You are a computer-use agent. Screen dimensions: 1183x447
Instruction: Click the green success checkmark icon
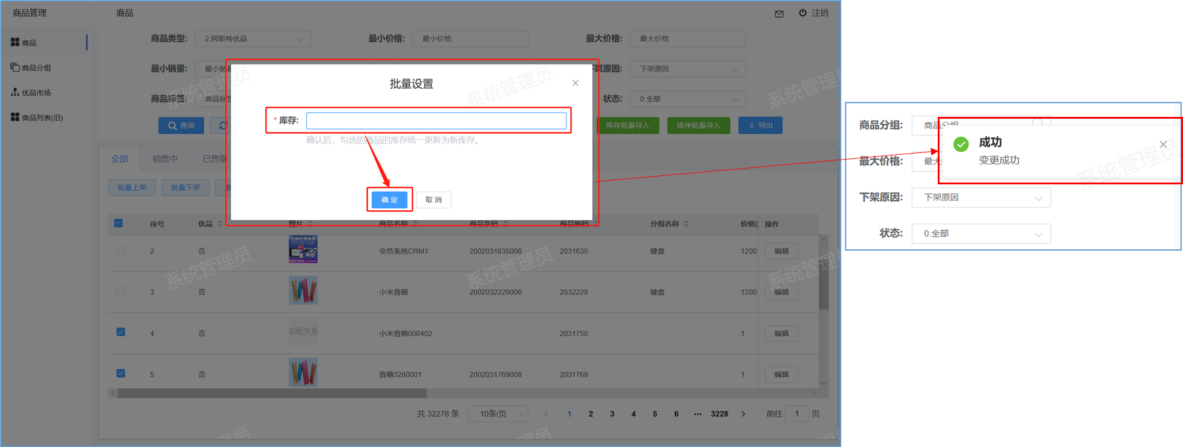coord(961,144)
